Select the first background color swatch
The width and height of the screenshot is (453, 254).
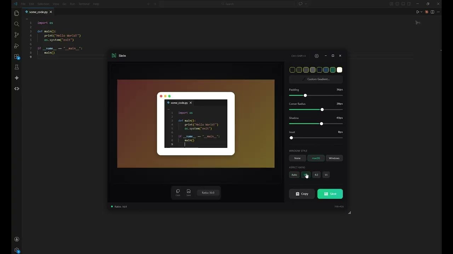292,70
